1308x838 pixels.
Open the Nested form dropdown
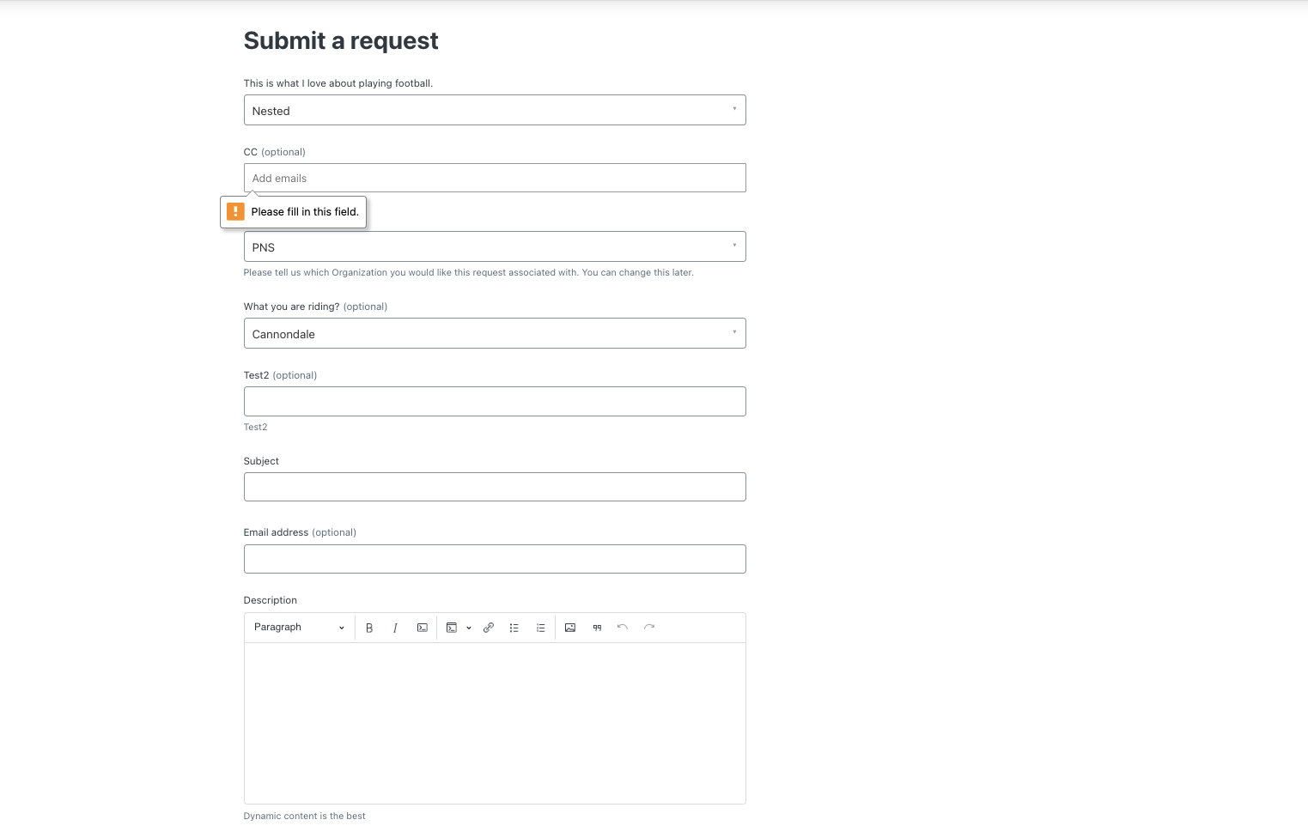tap(495, 111)
